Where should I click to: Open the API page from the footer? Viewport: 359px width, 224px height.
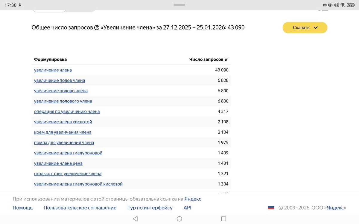[x=187, y=208]
